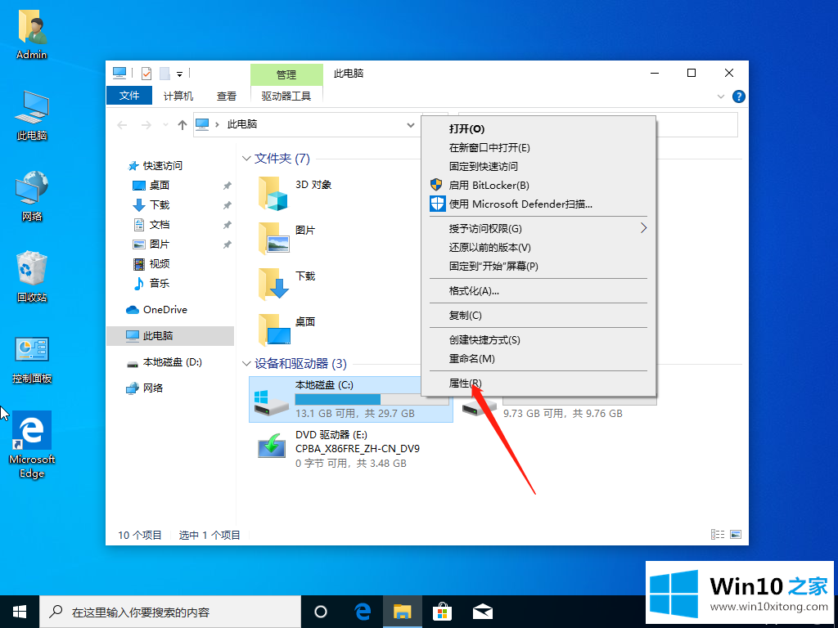Image resolution: width=838 pixels, height=628 pixels.
Task: Choose 固定到"开始"屏幕(P) menu entry
Action: pyautogui.click(x=538, y=266)
